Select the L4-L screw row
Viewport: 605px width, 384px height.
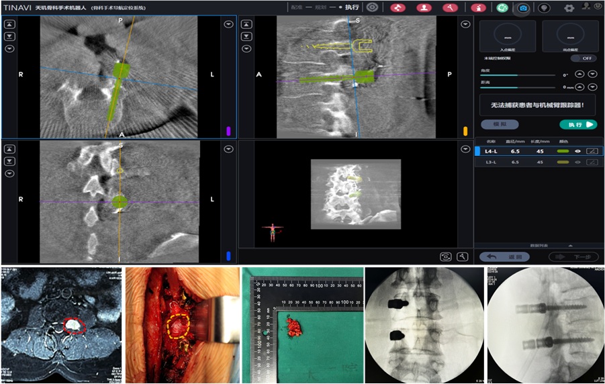click(x=539, y=151)
